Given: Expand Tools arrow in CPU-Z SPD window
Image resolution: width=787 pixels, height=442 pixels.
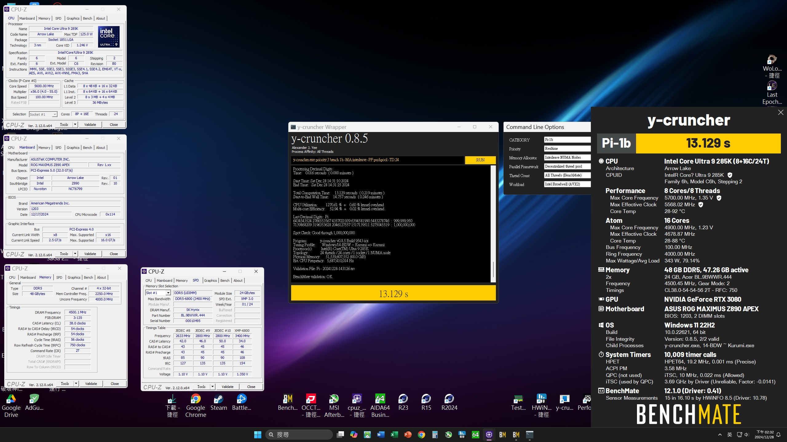Looking at the screenshot, I should click(x=212, y=387).
